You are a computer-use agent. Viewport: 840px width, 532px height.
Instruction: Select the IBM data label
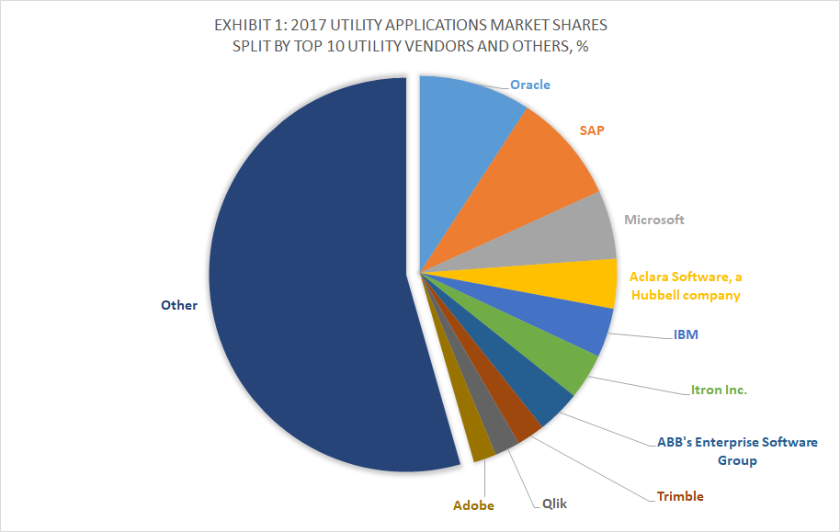pos(686,334)
